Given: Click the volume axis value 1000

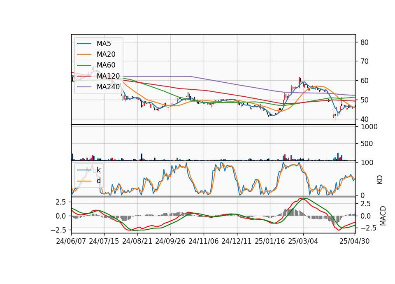Looking at the screenshot, I should (369, 127).
